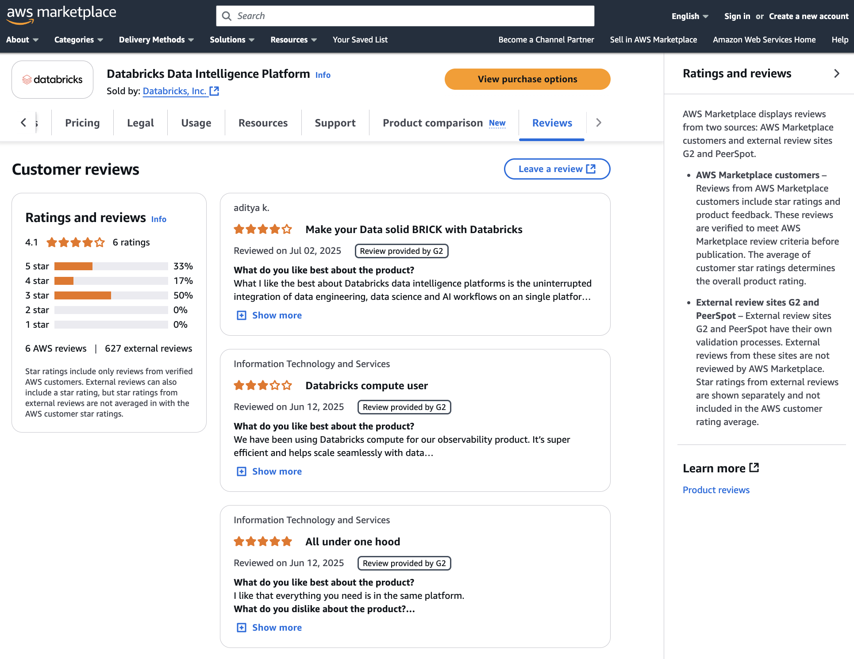Open the Categories dropdown menu
Viewport: 854px width, 659px height.
click(x=78, y=40)
